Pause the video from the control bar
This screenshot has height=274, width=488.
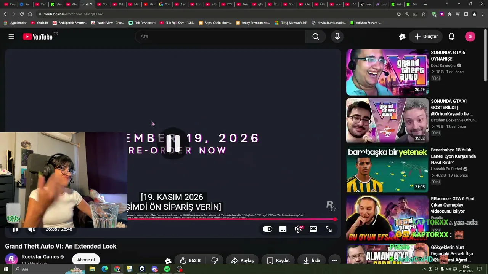pos(15,229)
